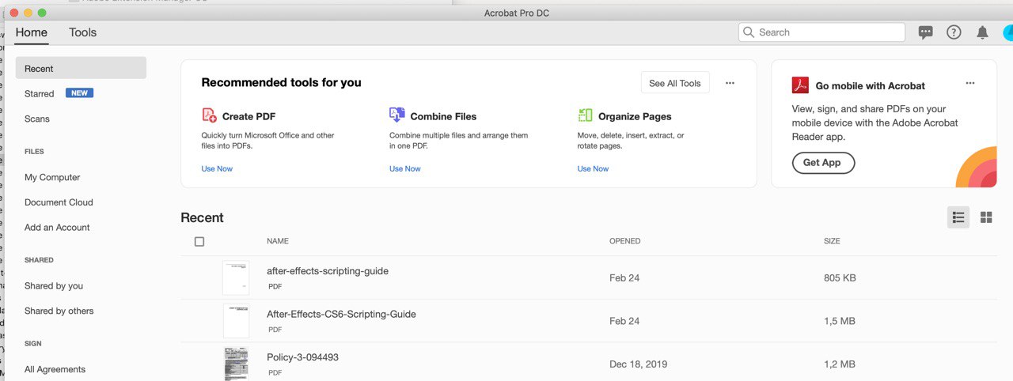Sort by the NAME column header
This screenshot has height=381, width=1013.
tap(278, 241)
